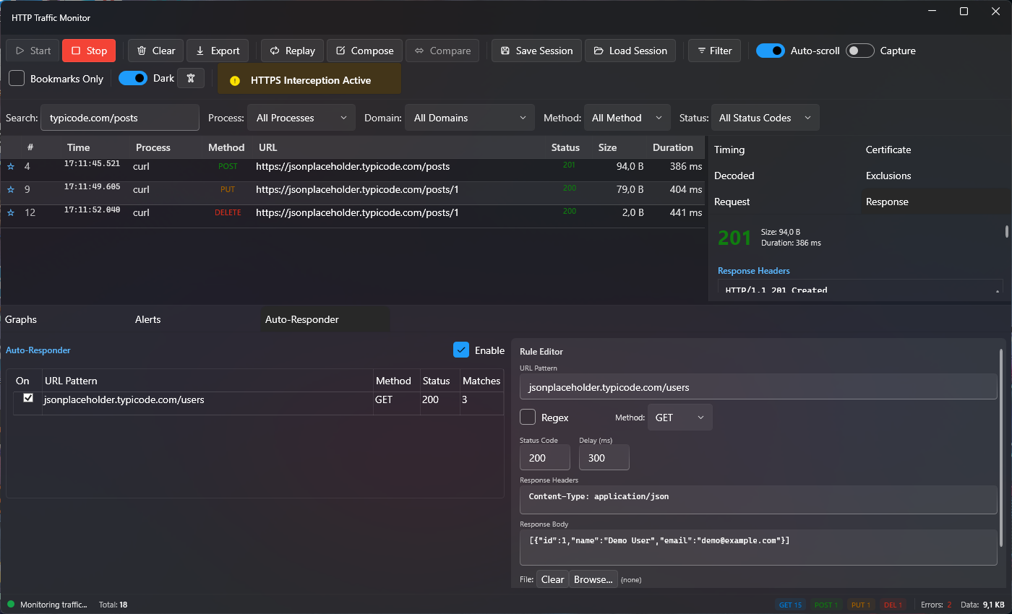Bookmark the POST request row star
Screen dimensions: 1012x614
pos(11,167)
